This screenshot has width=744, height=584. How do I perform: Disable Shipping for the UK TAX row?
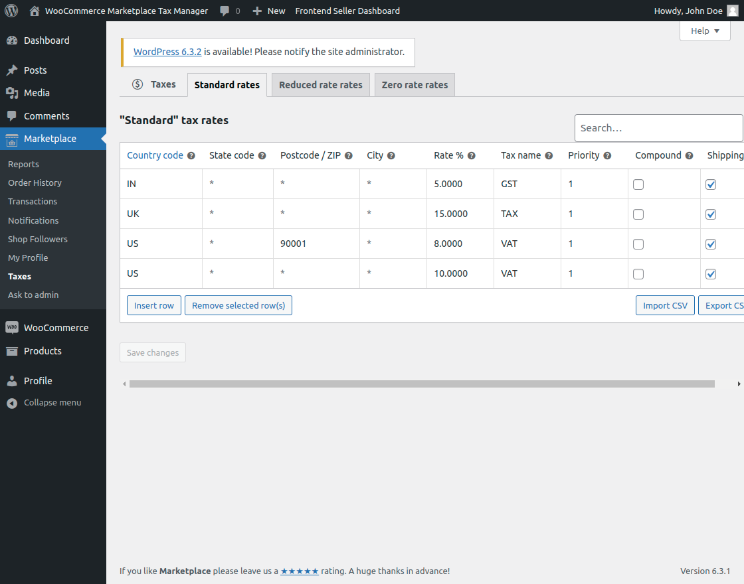point(711,214)
